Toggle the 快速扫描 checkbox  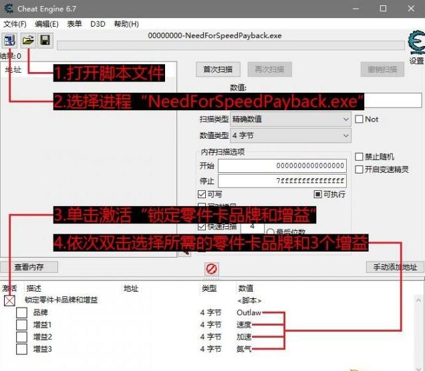(202, 227)
